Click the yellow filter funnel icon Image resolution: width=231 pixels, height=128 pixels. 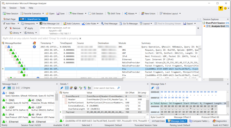pos(220,8)
